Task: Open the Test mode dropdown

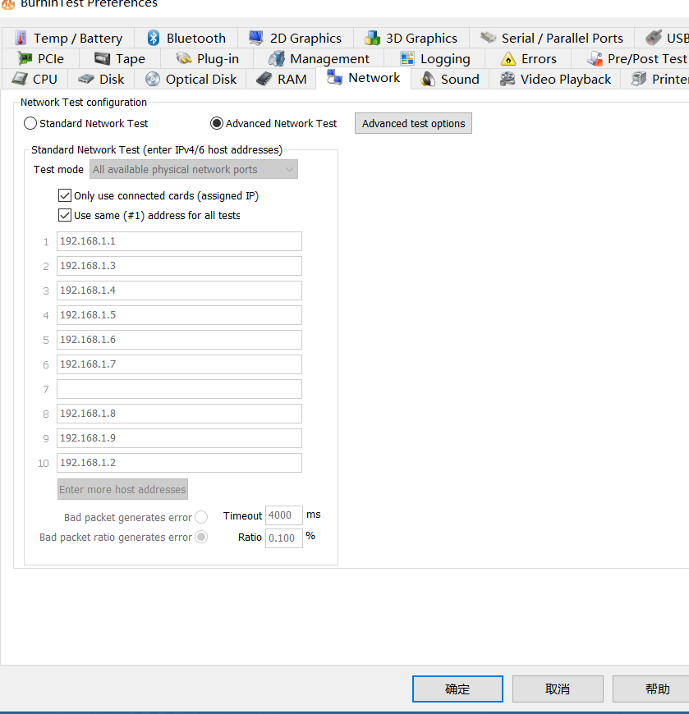Action: (194, 169)
